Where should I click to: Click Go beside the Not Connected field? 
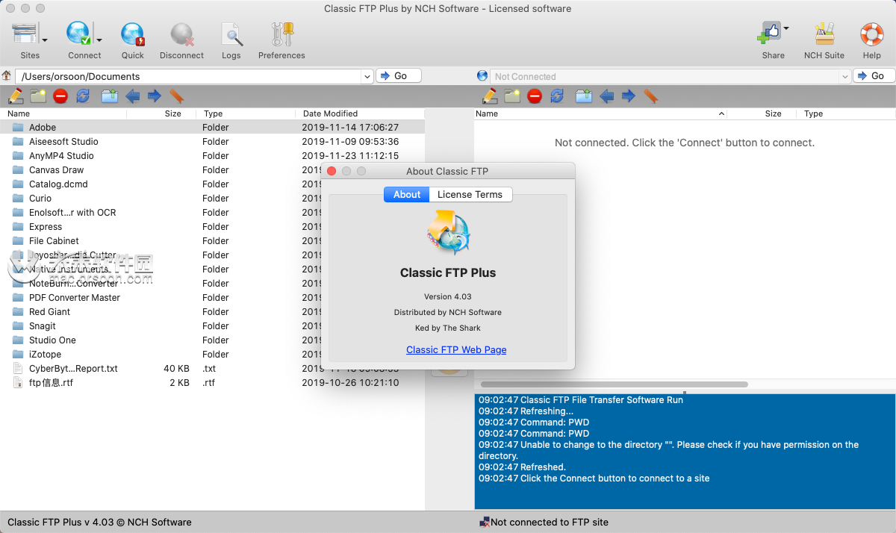click(x=875, y=76)
